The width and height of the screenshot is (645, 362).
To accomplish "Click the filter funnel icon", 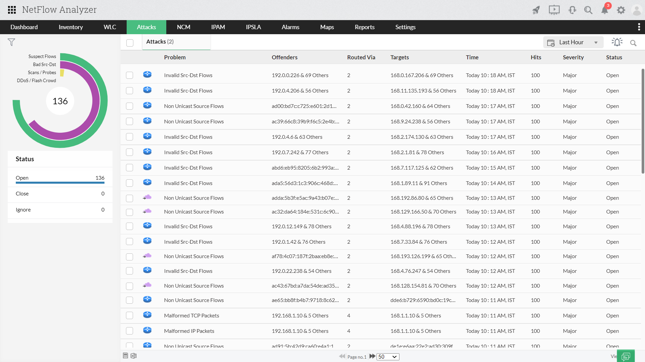I will 11,42.
